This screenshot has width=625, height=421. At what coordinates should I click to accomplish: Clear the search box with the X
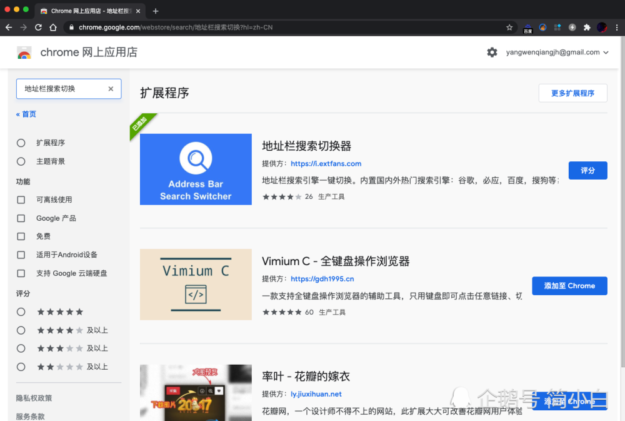point(111,89)
